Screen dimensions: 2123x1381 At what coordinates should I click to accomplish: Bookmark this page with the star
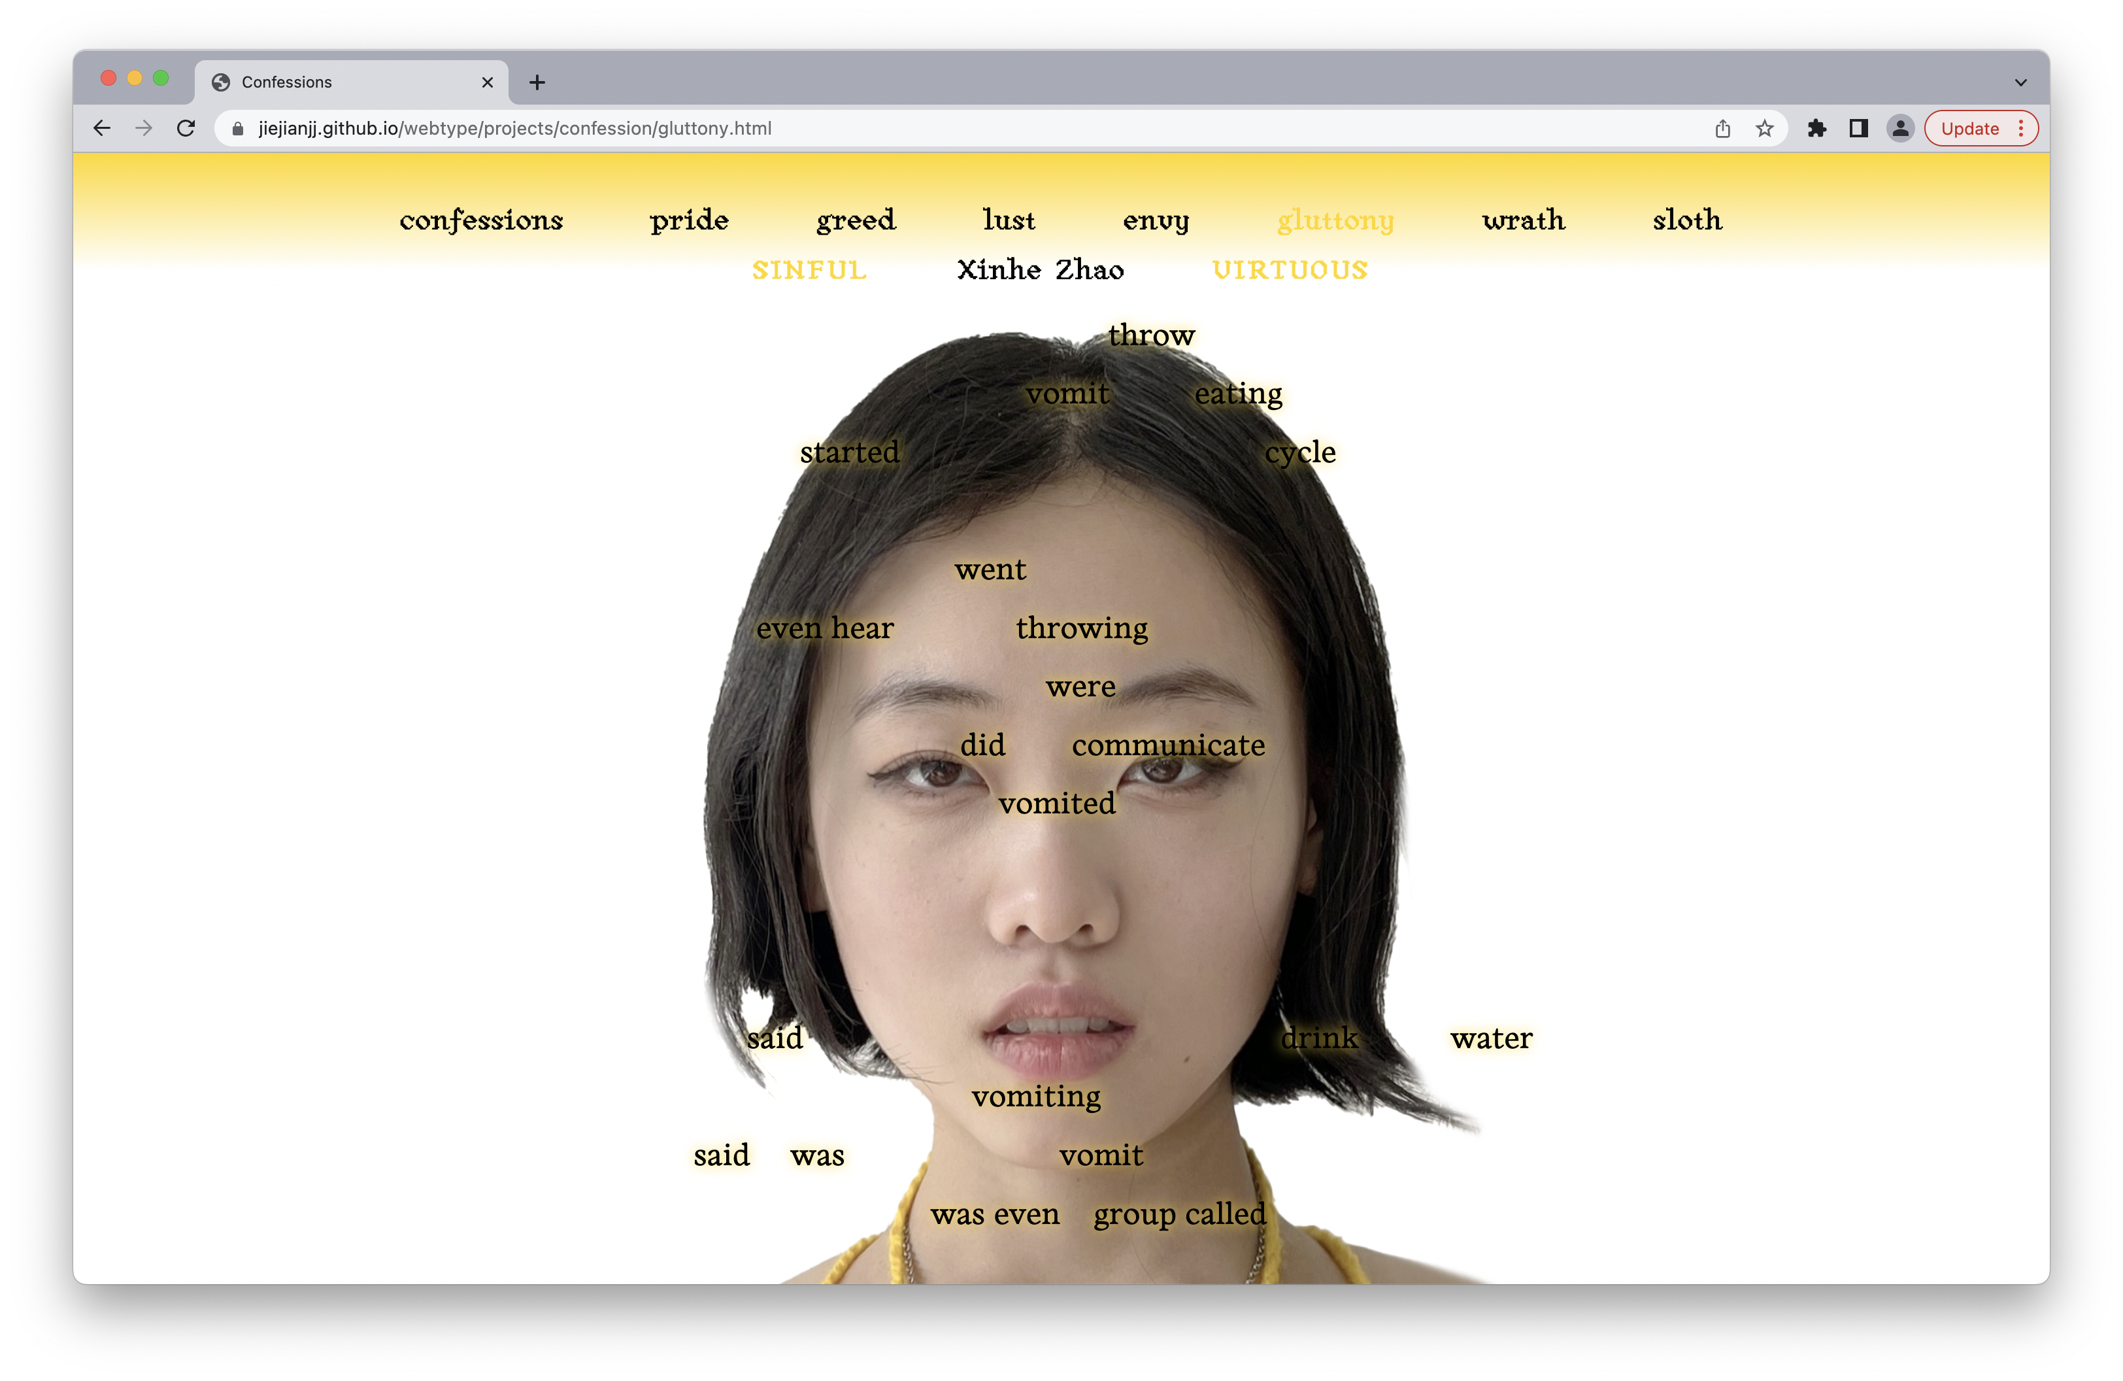click(1764, 128)
